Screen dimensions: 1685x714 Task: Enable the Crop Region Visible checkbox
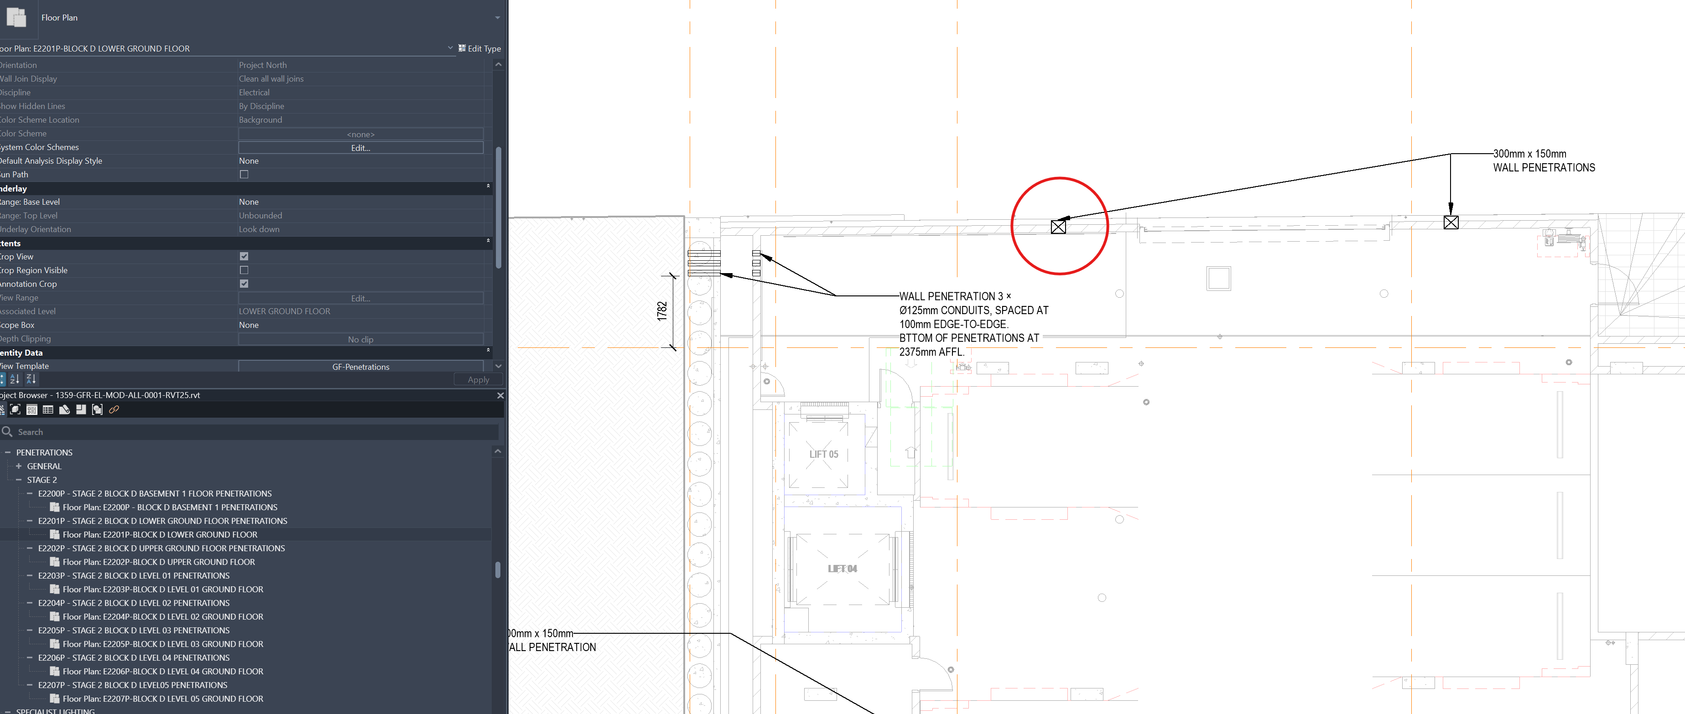click(x=244, y=271)
